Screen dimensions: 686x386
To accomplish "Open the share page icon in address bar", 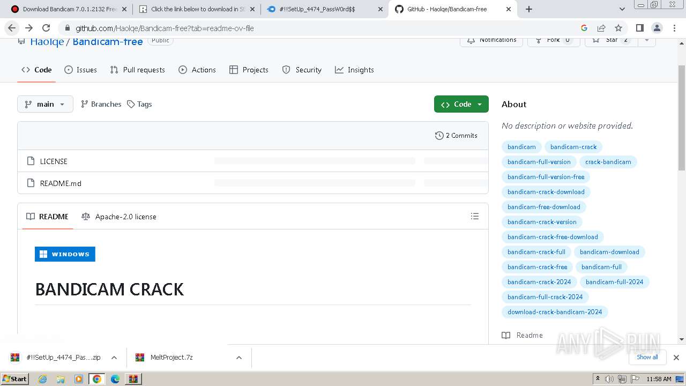I will pyautogui.click(x=601, y=28).
